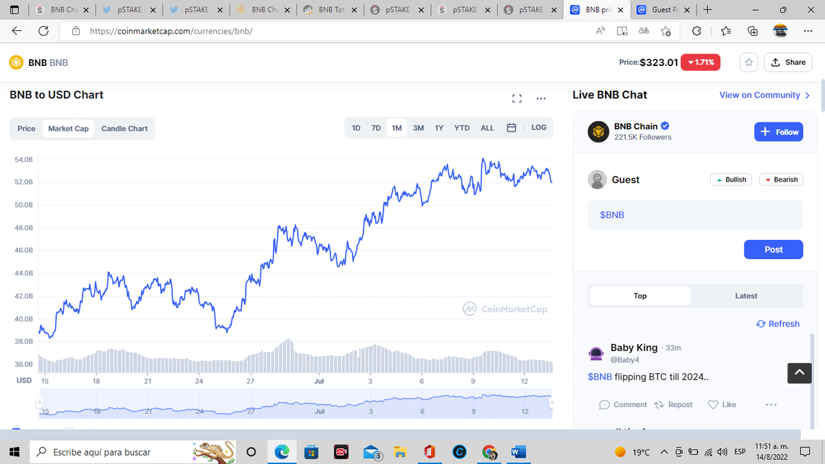
Task: Like Baby King's post
Action: tap(722, 404)
